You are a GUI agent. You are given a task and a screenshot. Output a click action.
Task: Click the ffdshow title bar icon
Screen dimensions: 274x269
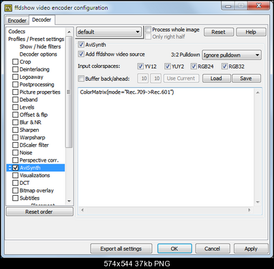(x=8, y=8)
